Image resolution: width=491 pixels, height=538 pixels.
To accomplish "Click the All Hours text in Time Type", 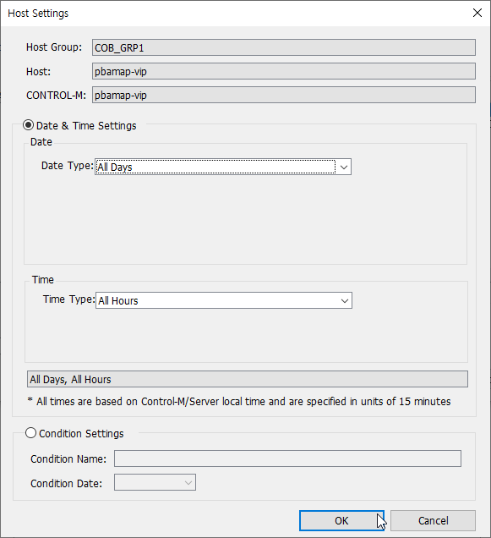I will [x=118, y=301].
